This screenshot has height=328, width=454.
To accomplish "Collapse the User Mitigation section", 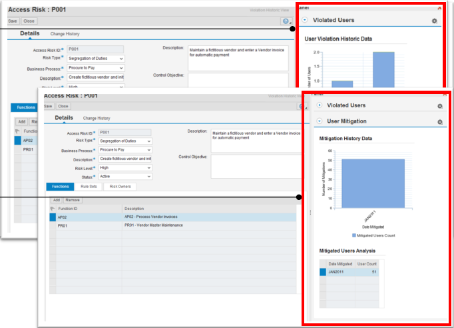I will pyautogui.click(x=320, y=121).
